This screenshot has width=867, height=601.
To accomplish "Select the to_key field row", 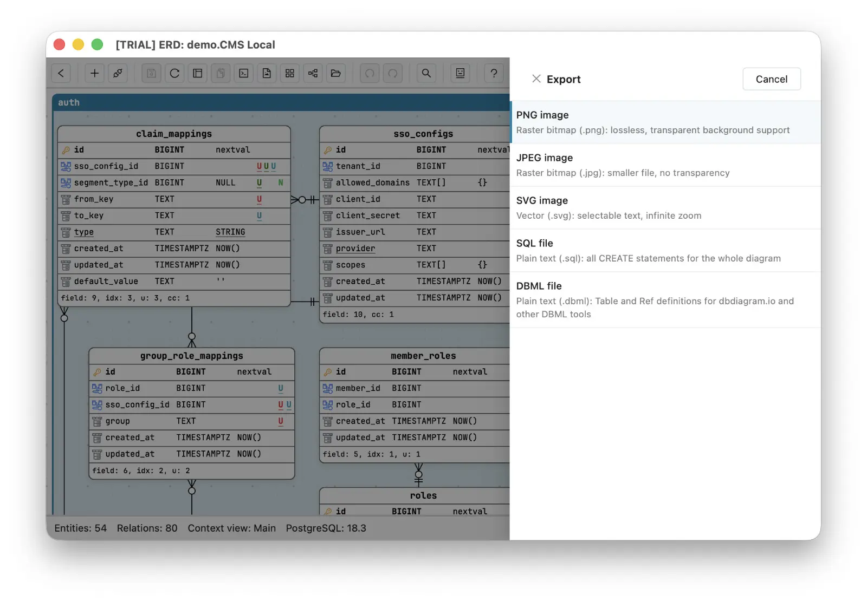I will [174, 215].
